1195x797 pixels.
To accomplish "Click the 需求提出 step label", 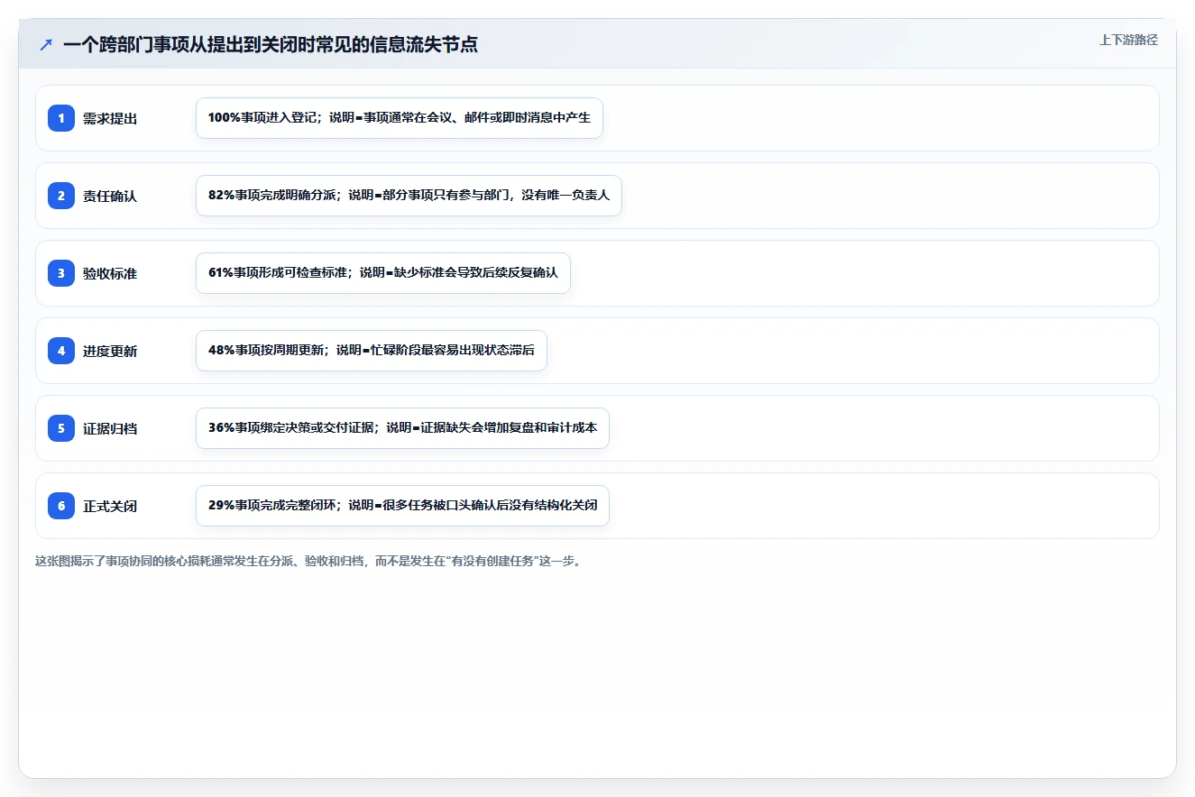I will coord(110,118).
